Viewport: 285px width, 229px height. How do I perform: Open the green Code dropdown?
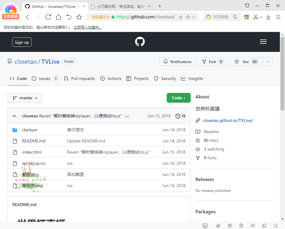(x=179, y=98)
